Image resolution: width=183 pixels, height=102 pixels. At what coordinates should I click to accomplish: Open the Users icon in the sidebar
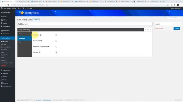pyautogui.click(x=2, y=76)
